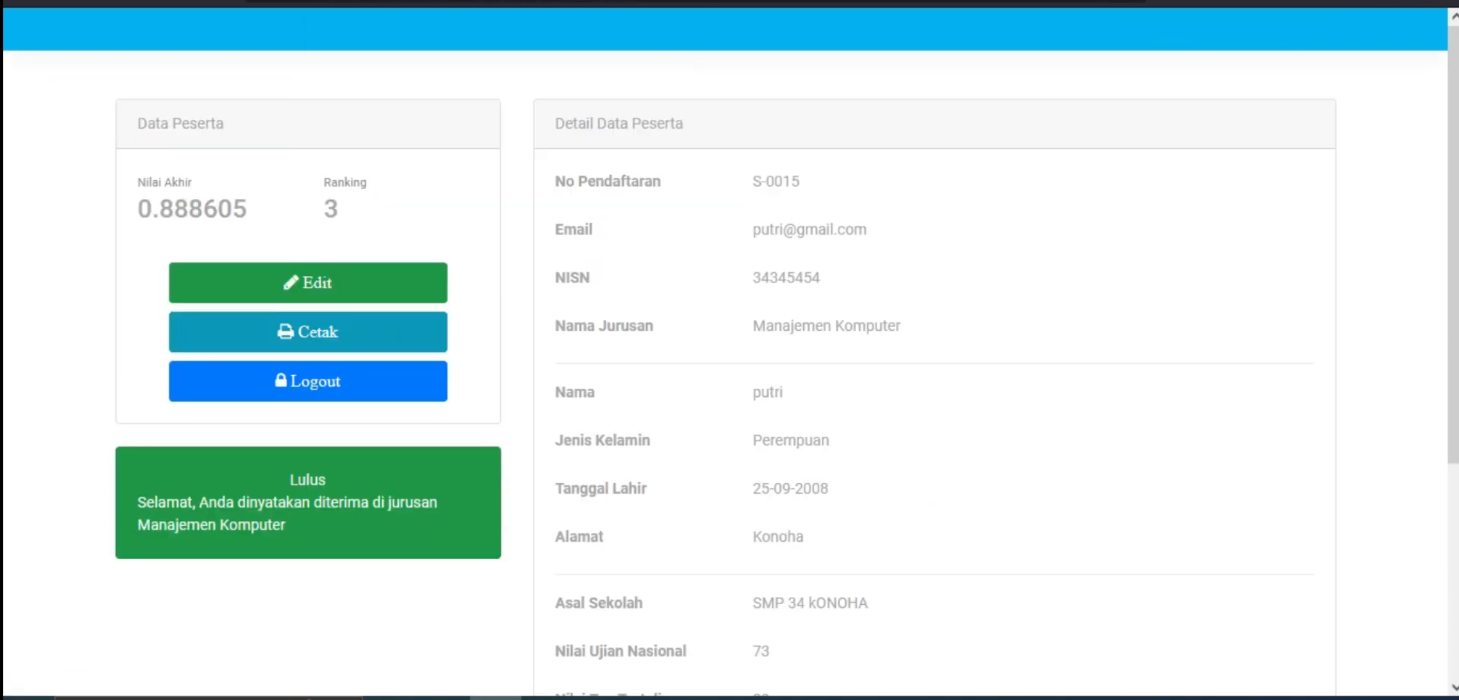
Task: Print data with the Cetak button
Action: (x=308, y=332)
